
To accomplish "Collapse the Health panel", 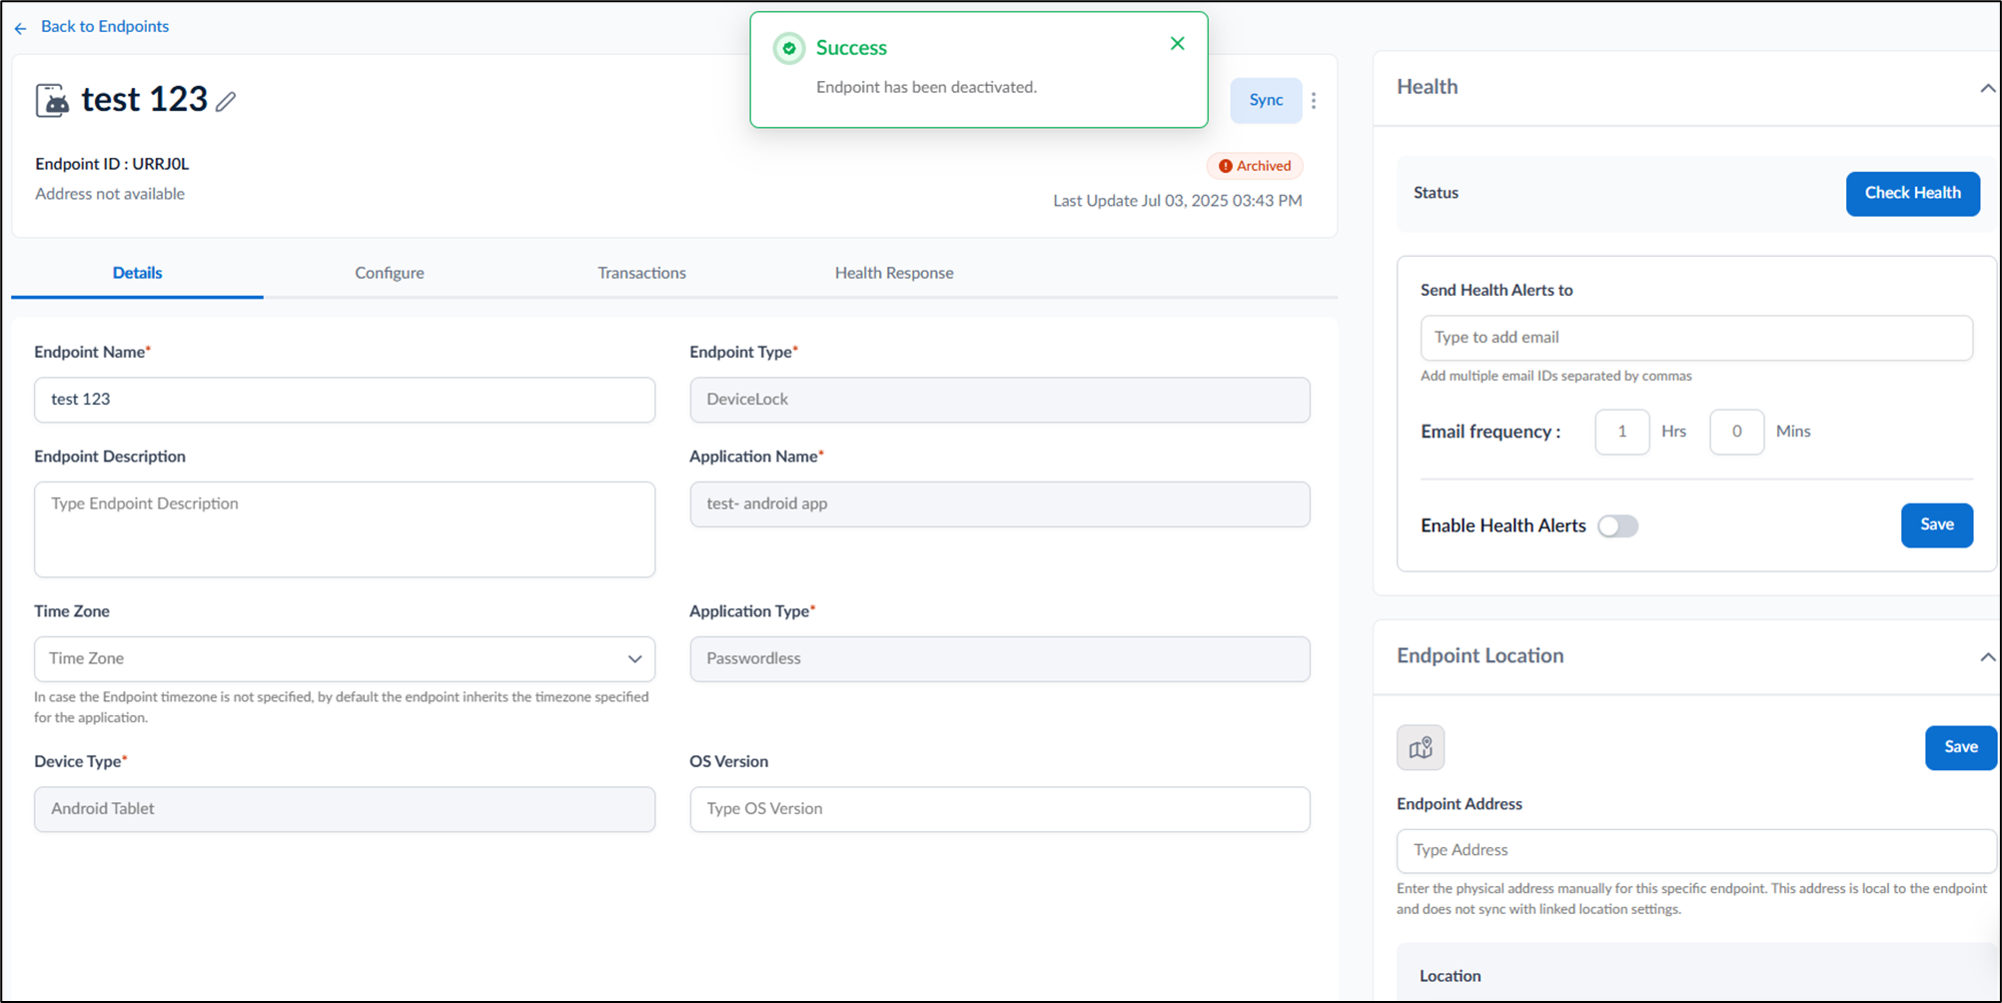I will 1987,88.
